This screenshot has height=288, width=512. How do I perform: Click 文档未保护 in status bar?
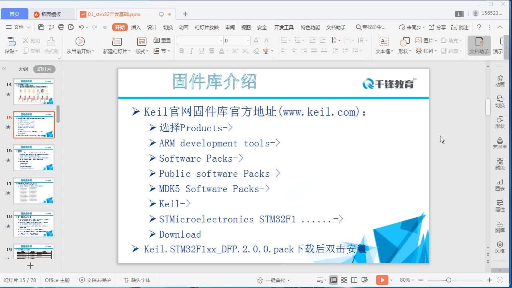[x=95, y=280]
